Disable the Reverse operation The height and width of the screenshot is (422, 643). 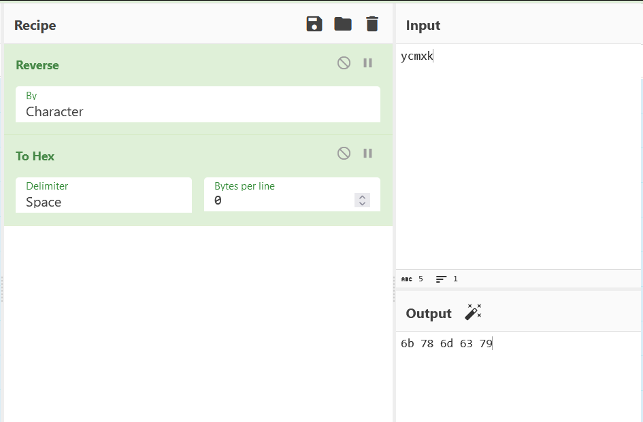(x=344, y=63)
